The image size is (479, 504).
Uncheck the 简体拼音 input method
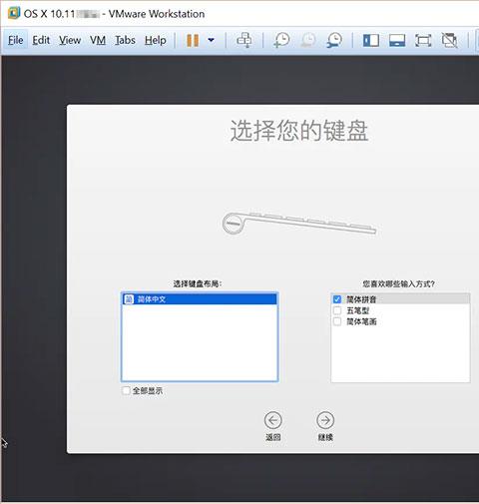337,299
